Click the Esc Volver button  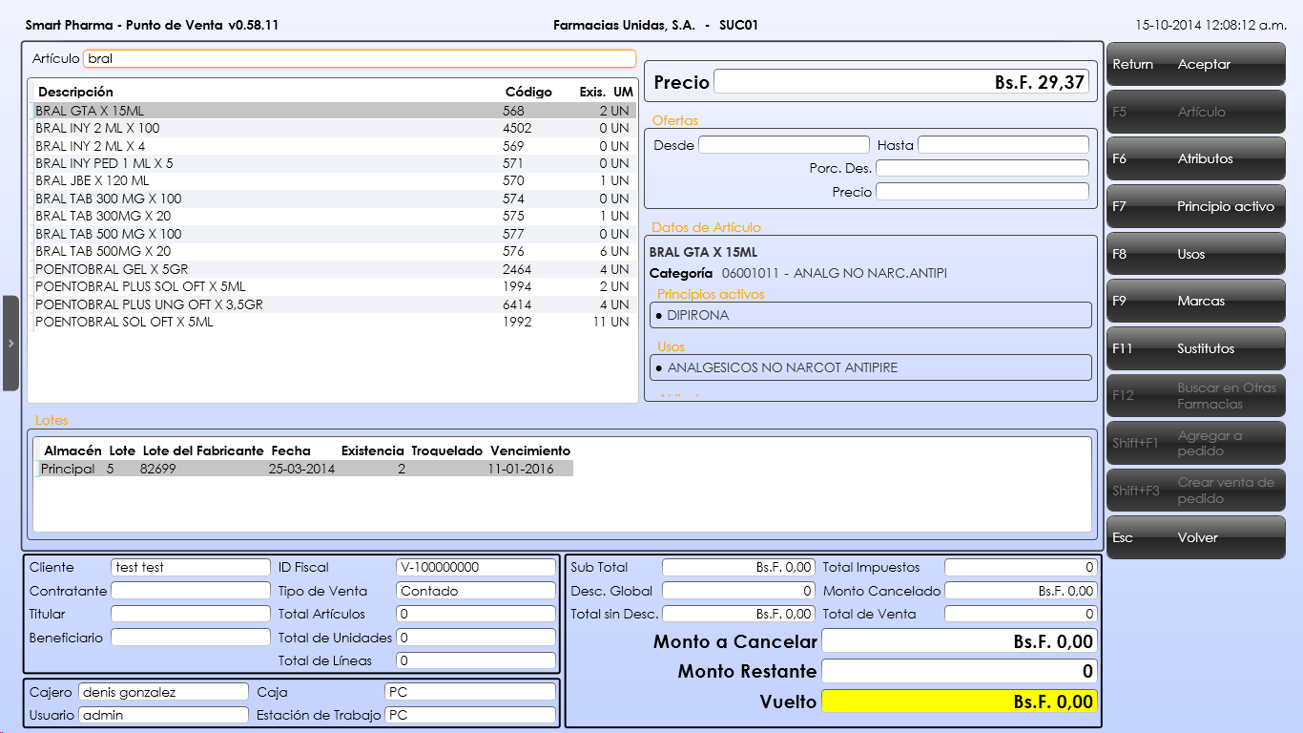[x=1196, y=538]
